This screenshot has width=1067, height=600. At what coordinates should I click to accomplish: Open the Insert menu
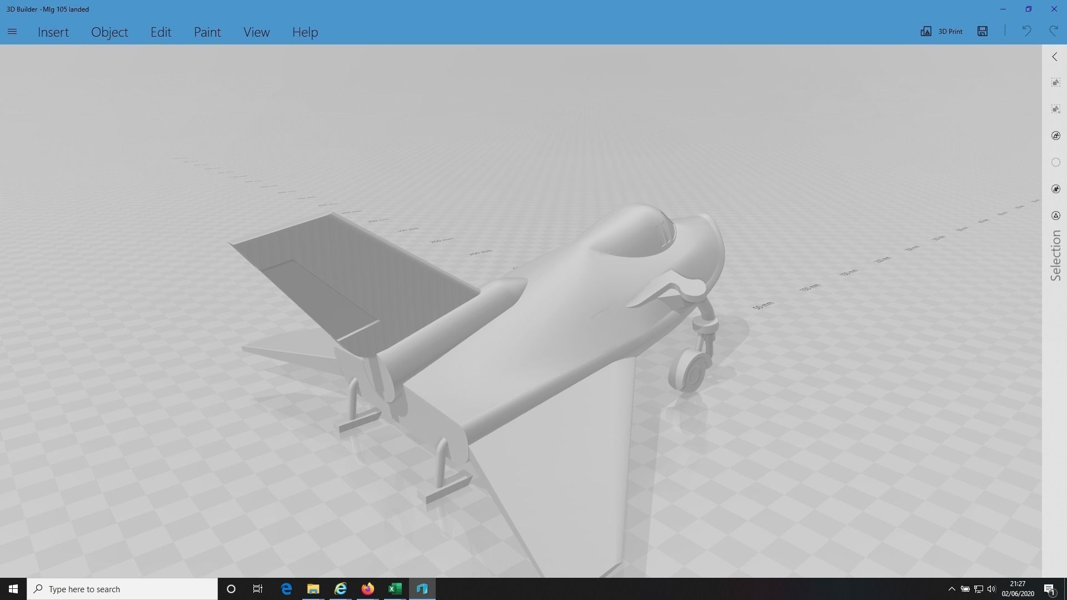[53, 32]
